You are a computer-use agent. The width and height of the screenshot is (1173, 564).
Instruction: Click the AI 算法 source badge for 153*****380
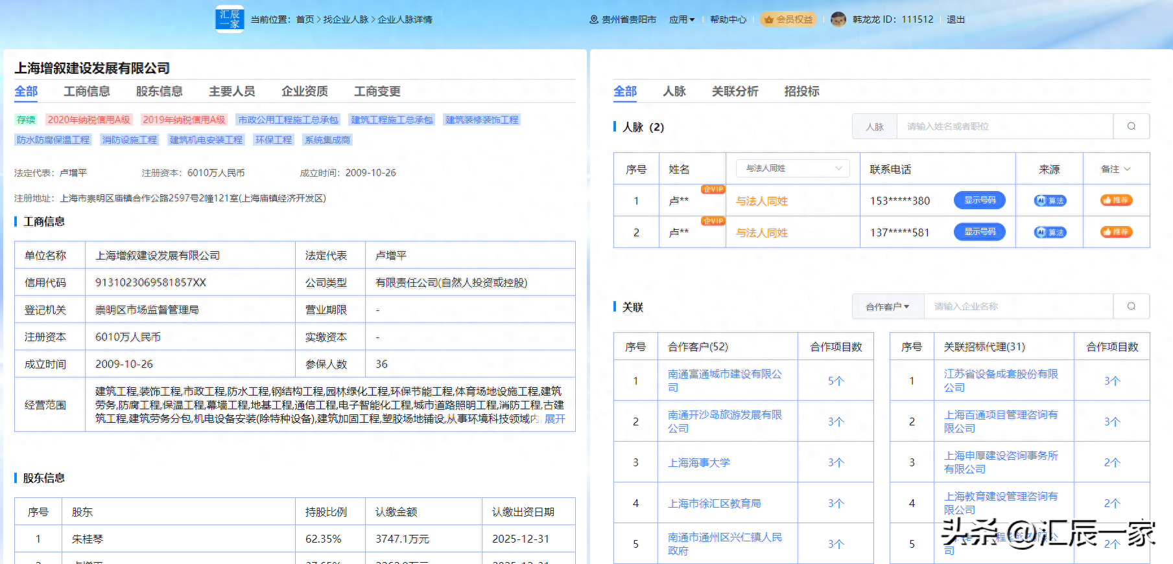tap(1050, 201)
